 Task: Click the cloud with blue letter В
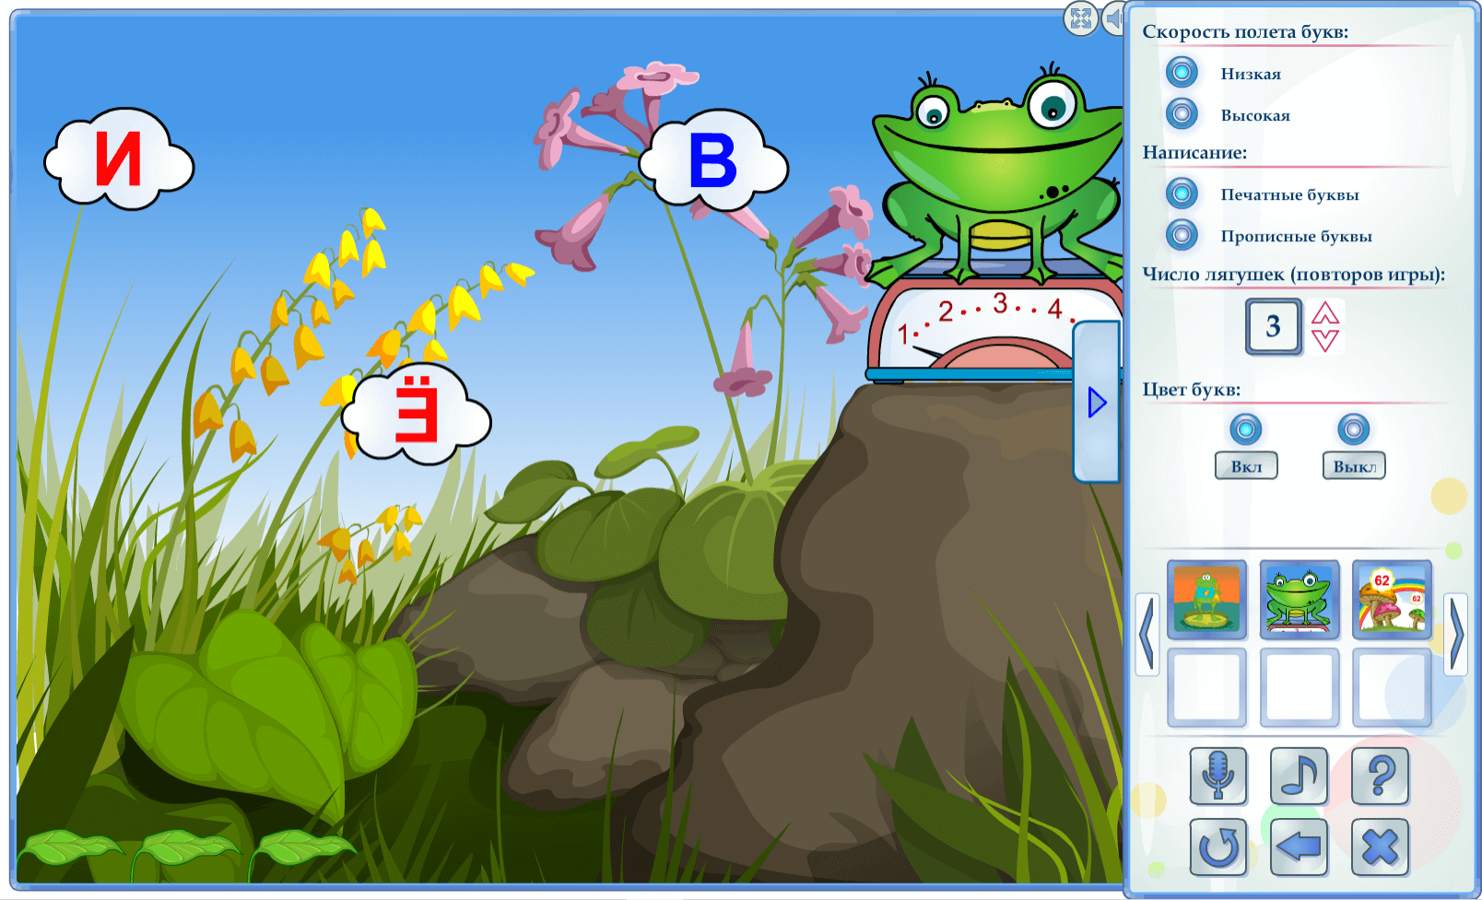[713, 160]
